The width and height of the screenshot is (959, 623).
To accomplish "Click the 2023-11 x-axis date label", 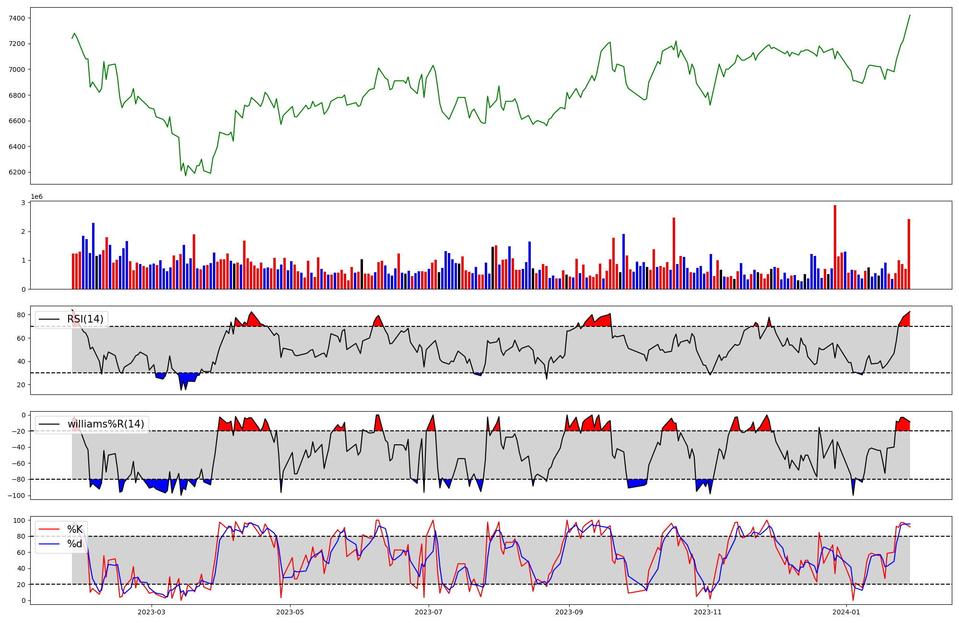I will click(x=708, y=612).
